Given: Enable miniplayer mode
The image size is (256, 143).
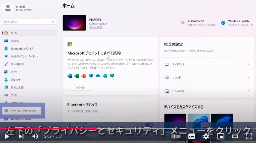Looking at the screenshot, I should [221, 136].
